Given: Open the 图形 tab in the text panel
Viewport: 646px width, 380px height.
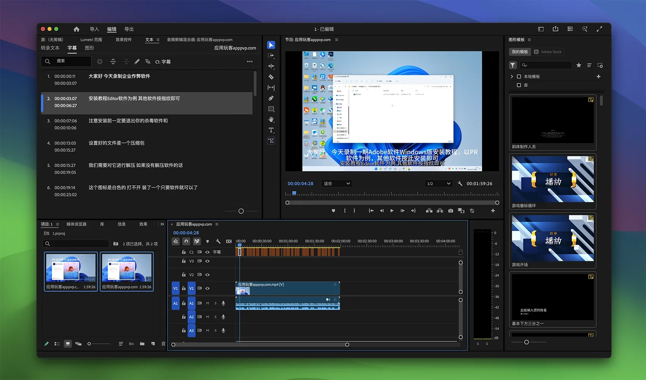Looking at the screenshot, I should click(90, 48).
